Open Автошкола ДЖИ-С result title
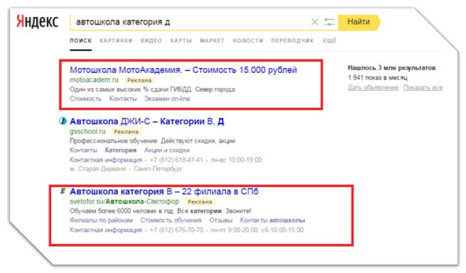Viewport: 466px width, 273px height. (147, 121)
